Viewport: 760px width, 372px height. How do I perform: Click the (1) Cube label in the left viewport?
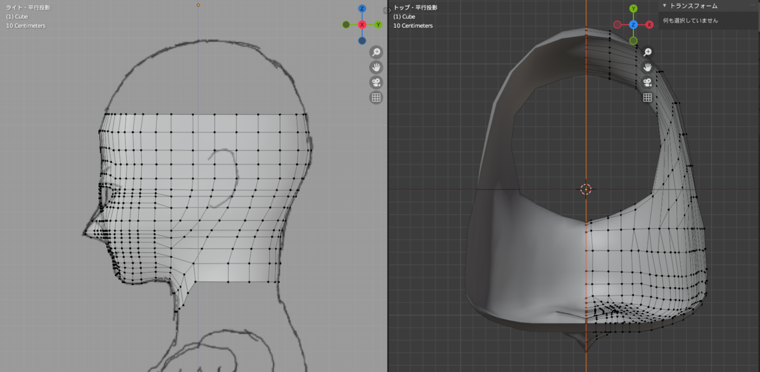coord(16,16)
